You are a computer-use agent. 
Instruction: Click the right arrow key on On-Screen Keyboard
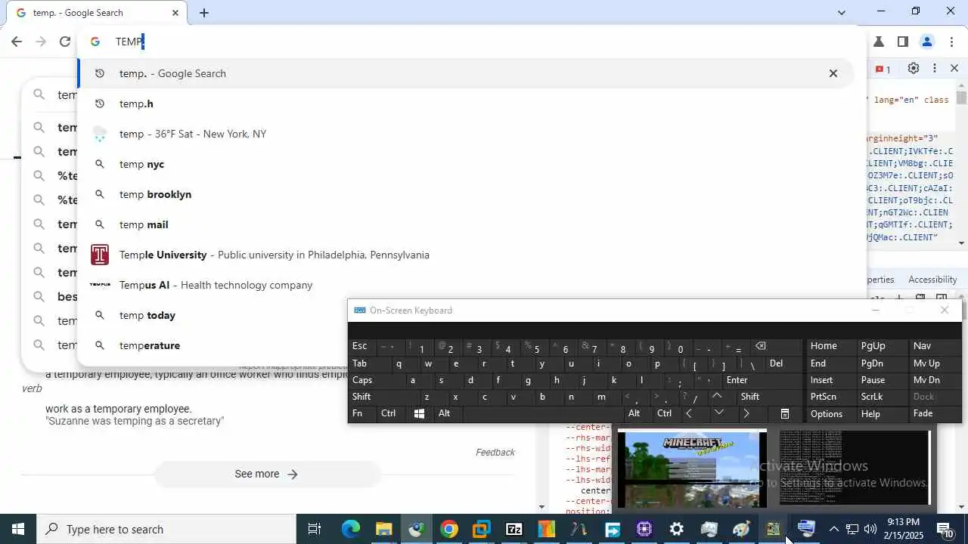click(x=746, y=413)
